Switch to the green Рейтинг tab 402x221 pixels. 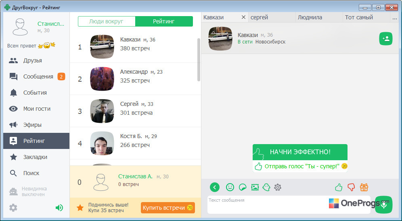coord(164,21)
